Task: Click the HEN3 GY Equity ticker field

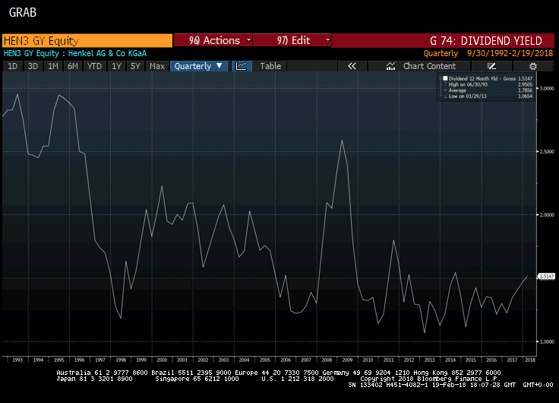Action: click(87, 41)
